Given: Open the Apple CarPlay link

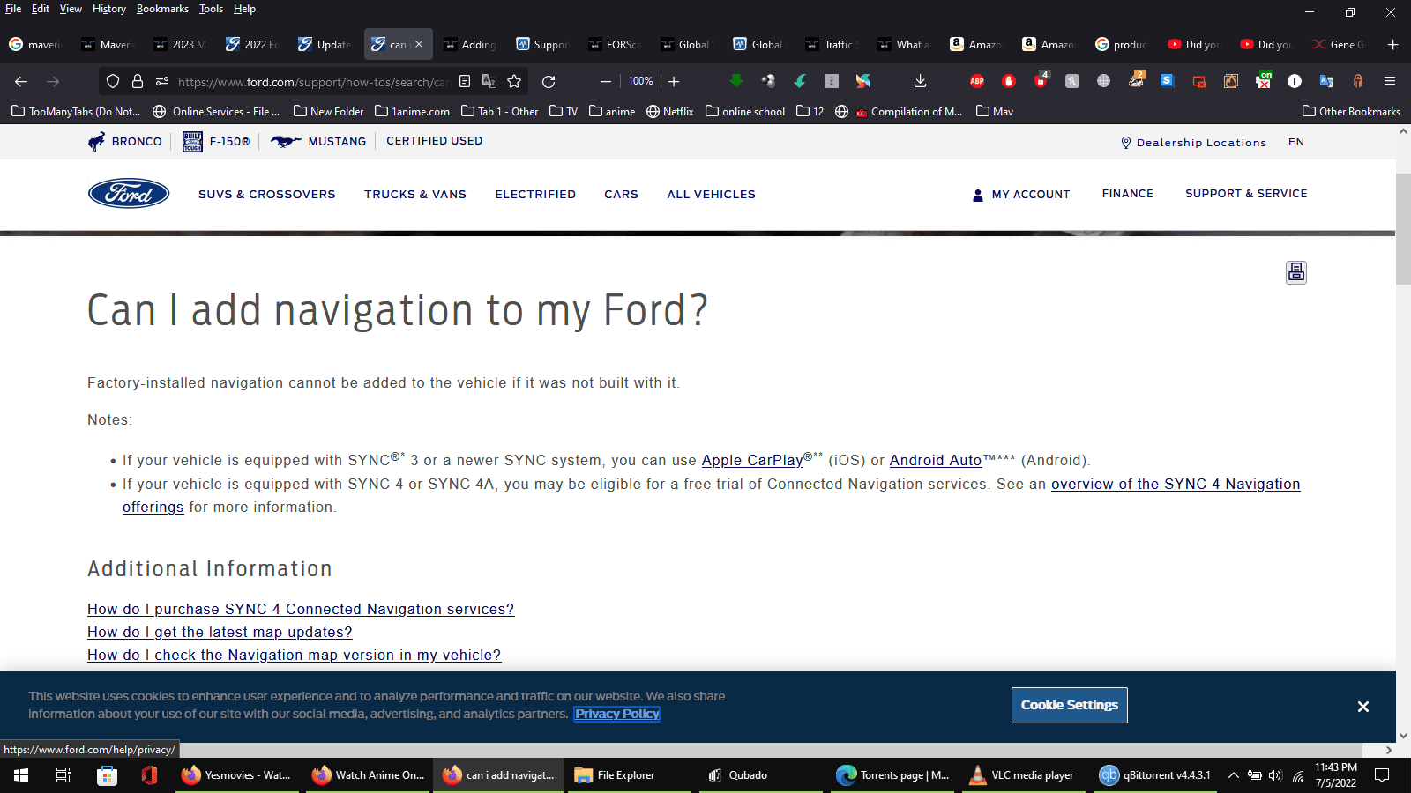Looking at the screenshot, I should tap(752, 460).
